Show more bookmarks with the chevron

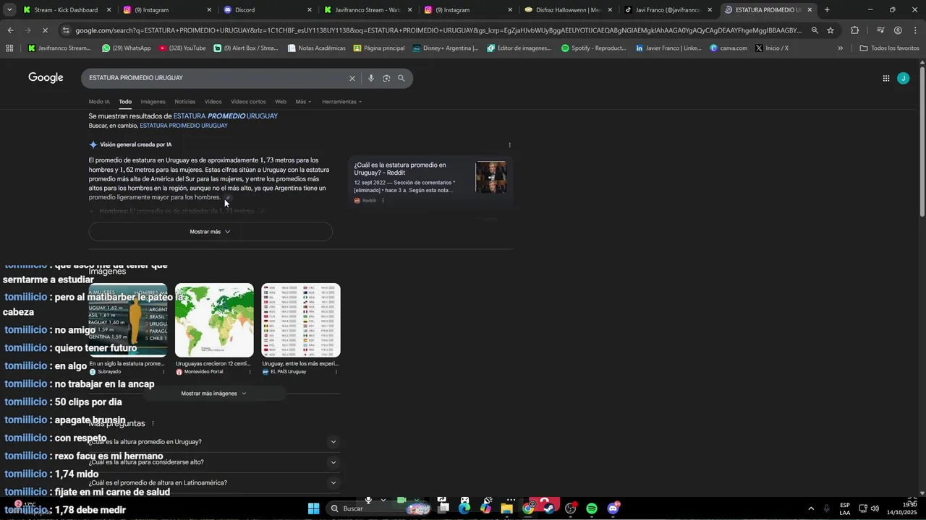840,48
